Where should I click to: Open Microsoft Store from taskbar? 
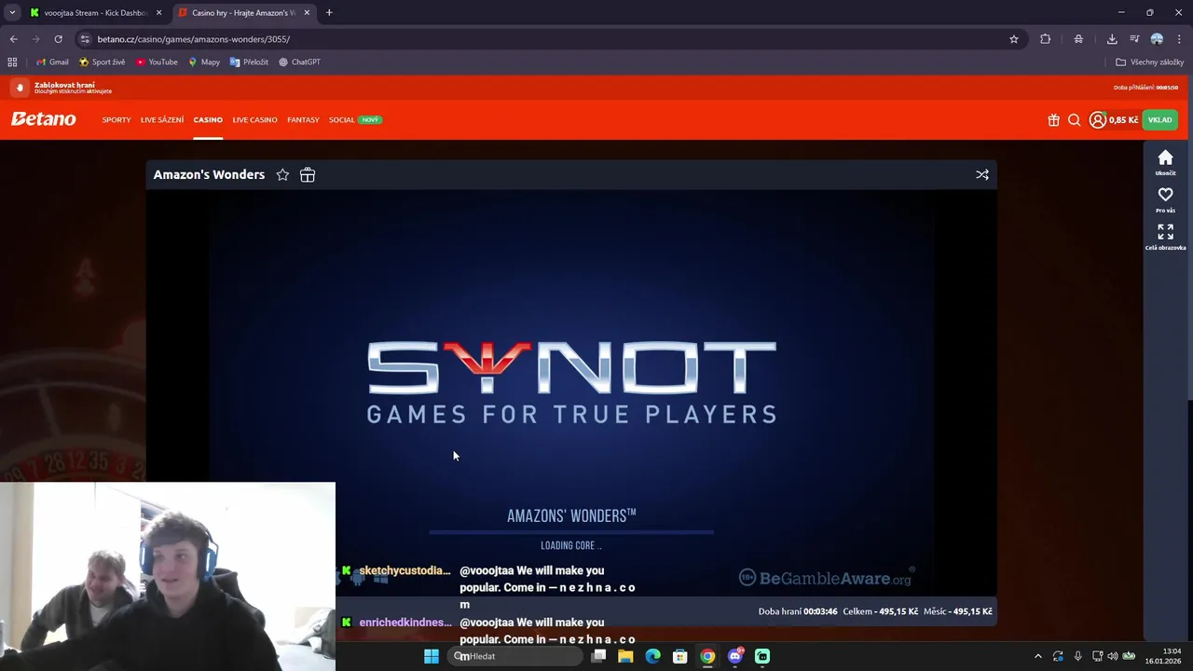tap(680, 656)
